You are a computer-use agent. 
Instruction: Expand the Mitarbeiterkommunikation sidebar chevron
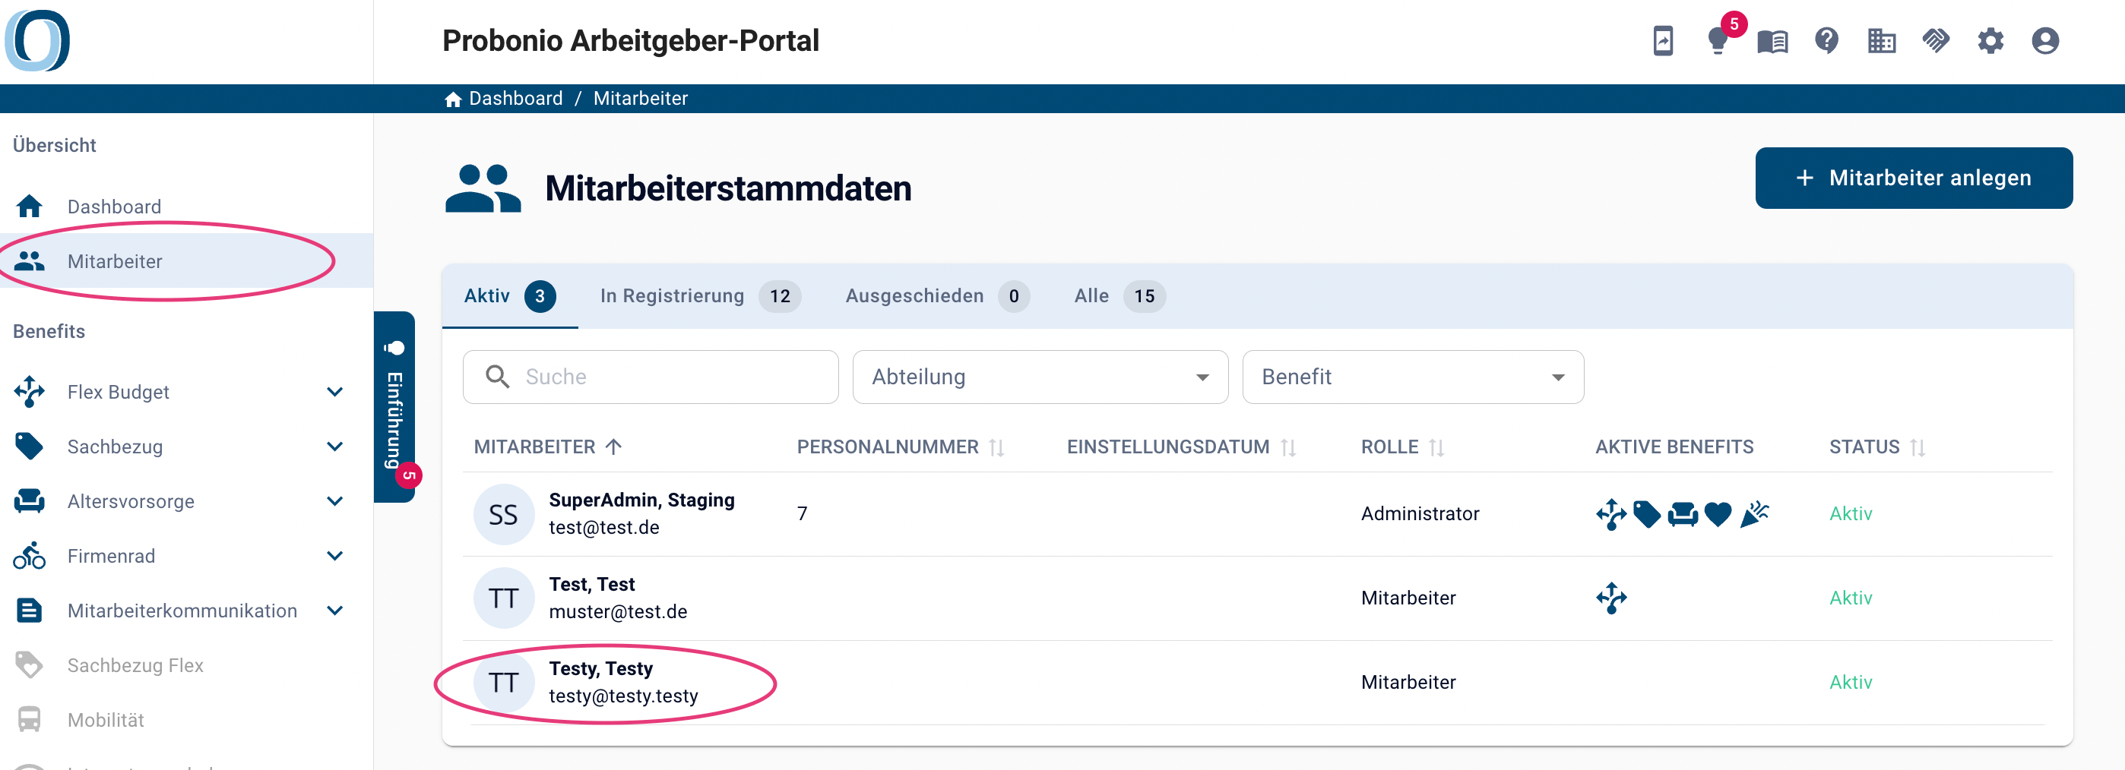[x=334, y=610]
